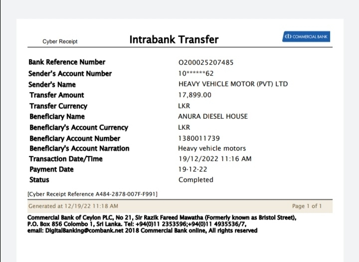Click the transfer amount 17,899.00

[x=194, y=95]
